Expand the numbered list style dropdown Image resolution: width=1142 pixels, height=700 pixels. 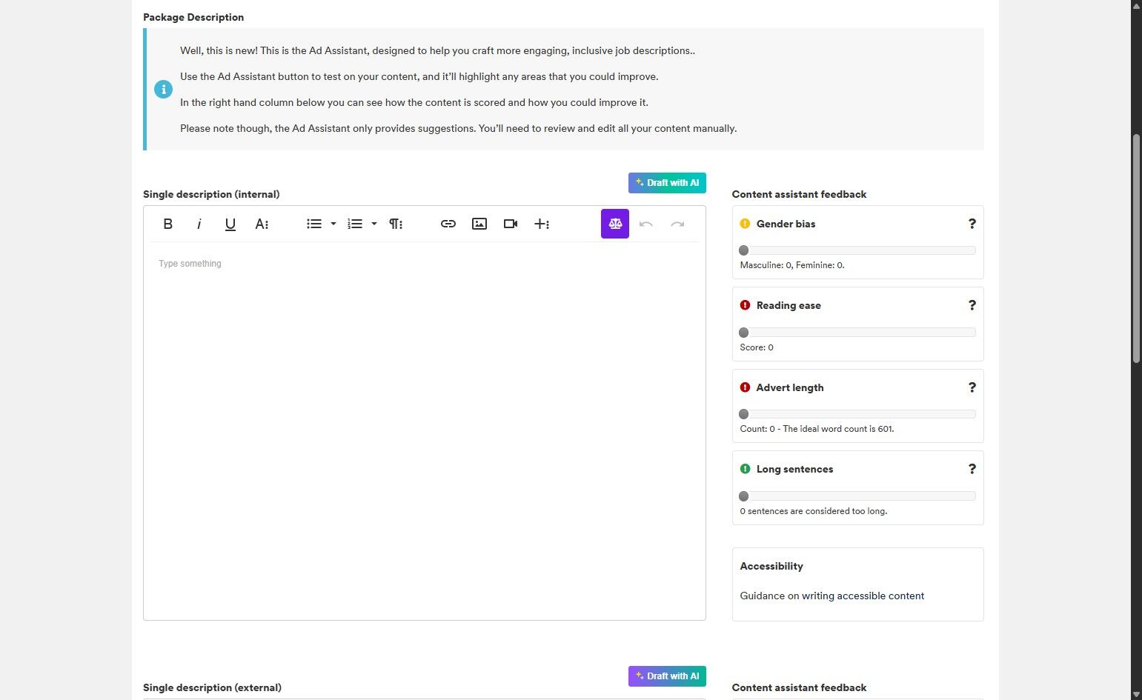374,224
